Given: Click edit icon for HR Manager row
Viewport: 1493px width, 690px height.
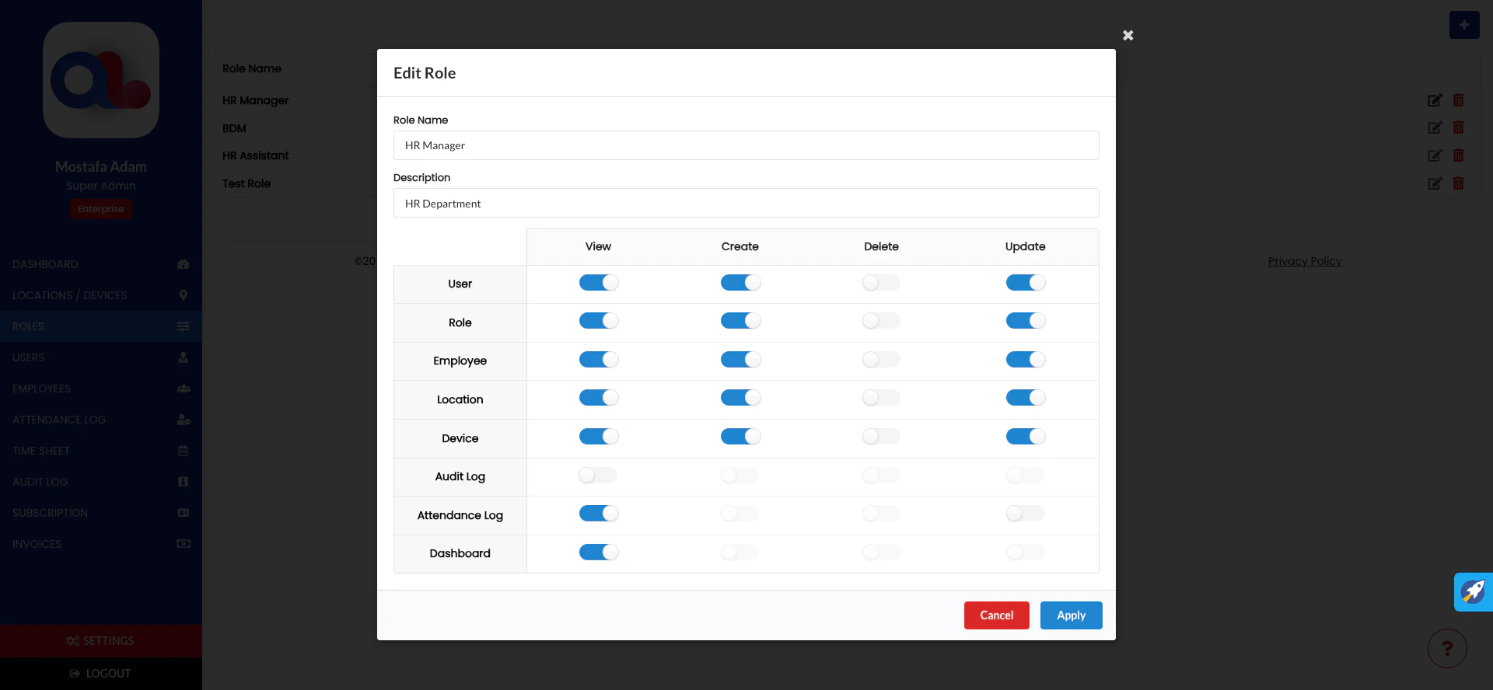Looking at the screenshot, I should pyautogui.click(x=1435, y=100).
